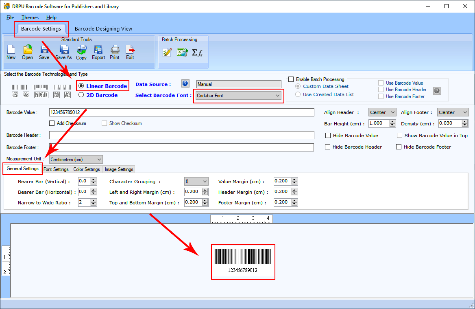The image size is (475, 309).
Task: Click the Barcode Footer text field
Action: point(181,147)
